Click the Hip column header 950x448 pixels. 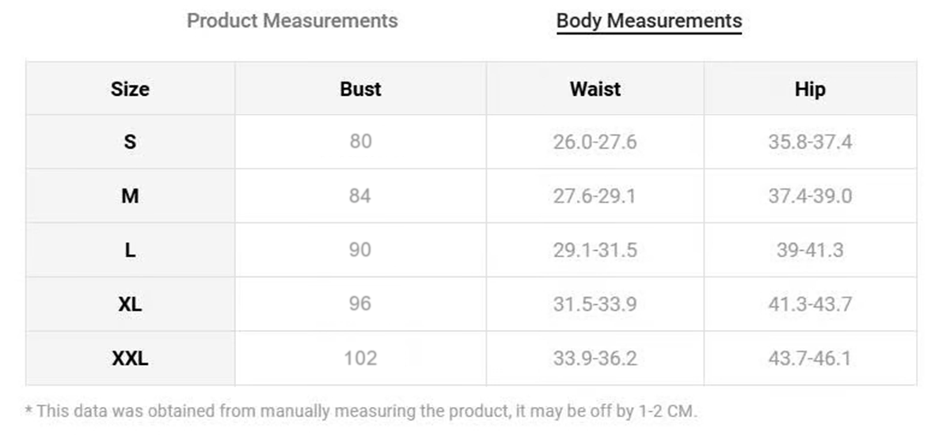810,89
